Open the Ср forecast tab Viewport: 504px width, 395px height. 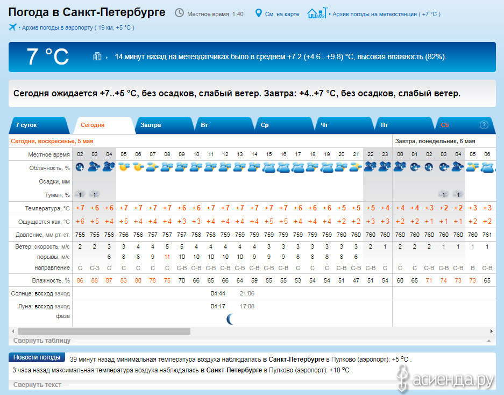click(284, 125)
